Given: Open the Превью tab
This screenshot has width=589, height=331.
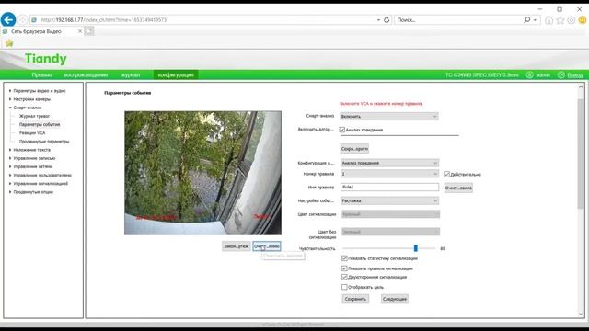Looking at the screenshot, I should click(41, 75).
